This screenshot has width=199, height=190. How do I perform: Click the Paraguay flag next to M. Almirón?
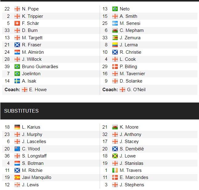point(17,52)
